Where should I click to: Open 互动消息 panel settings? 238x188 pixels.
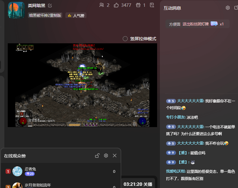point(228,8)
